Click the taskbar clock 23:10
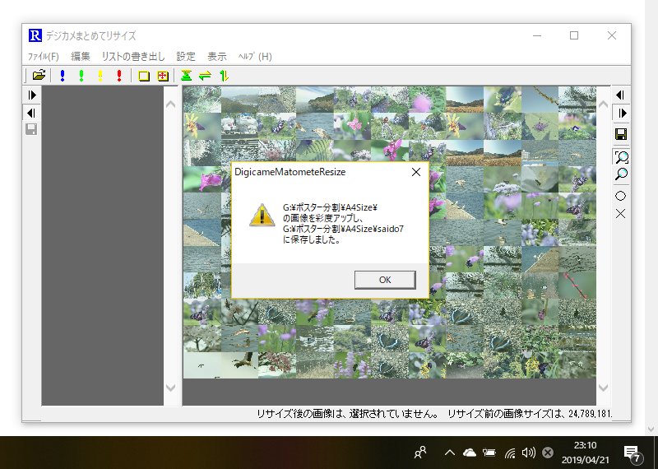Image resolution: width=658 pixels, height=469 pixels. pyautogui.click(x=586, y=445)
